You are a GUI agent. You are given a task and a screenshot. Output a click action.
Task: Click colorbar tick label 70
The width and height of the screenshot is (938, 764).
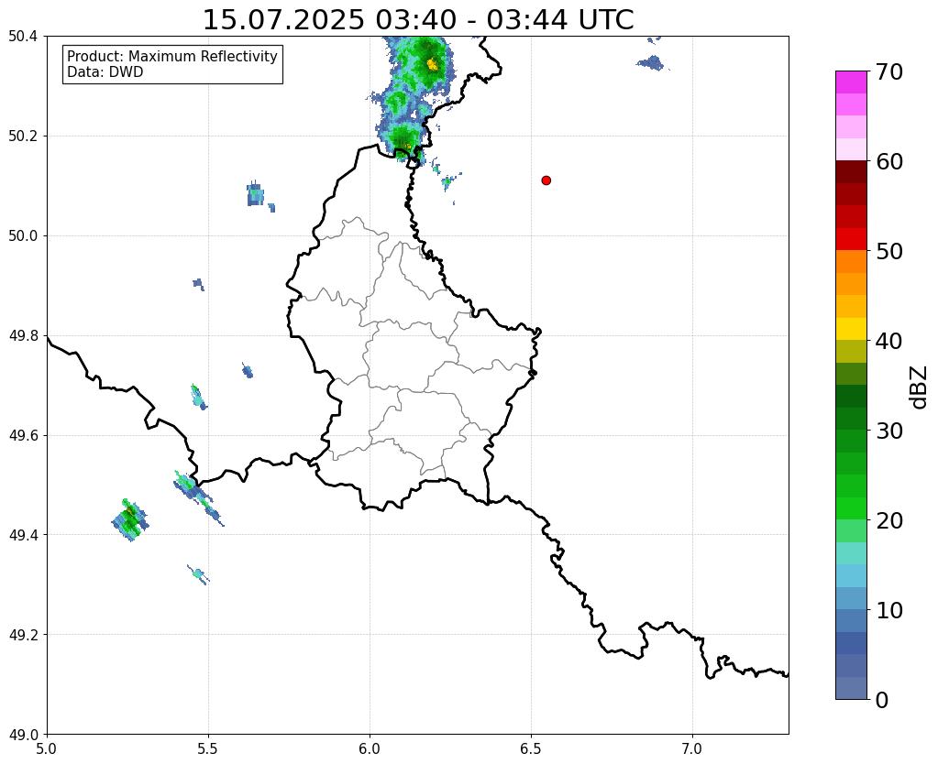click(x=889, y=71)
